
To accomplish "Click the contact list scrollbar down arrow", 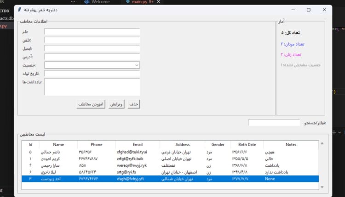I will tap(322, 187).
